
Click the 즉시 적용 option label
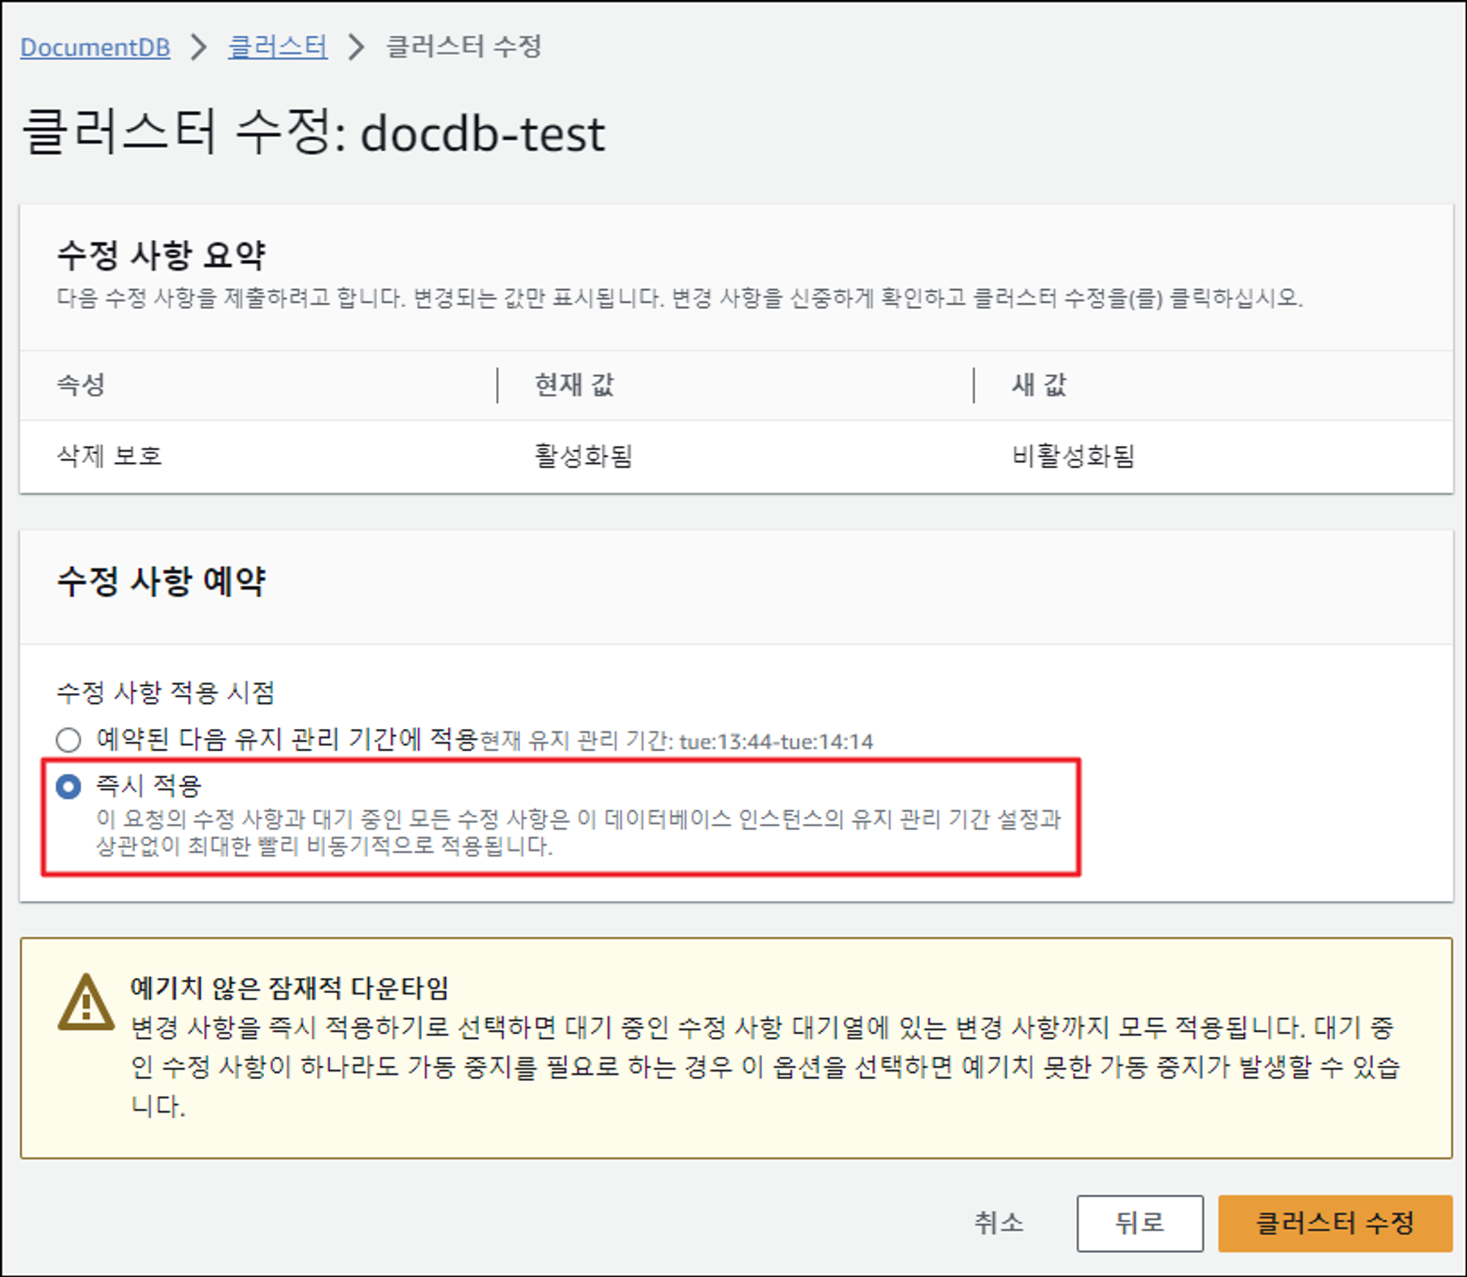[149, 786]
